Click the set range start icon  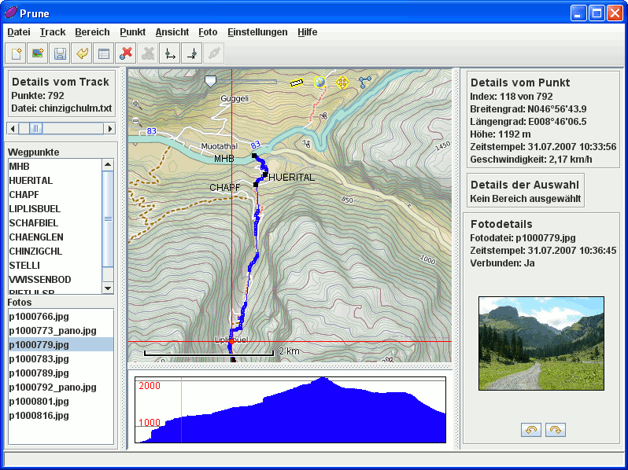coord(168,53)
